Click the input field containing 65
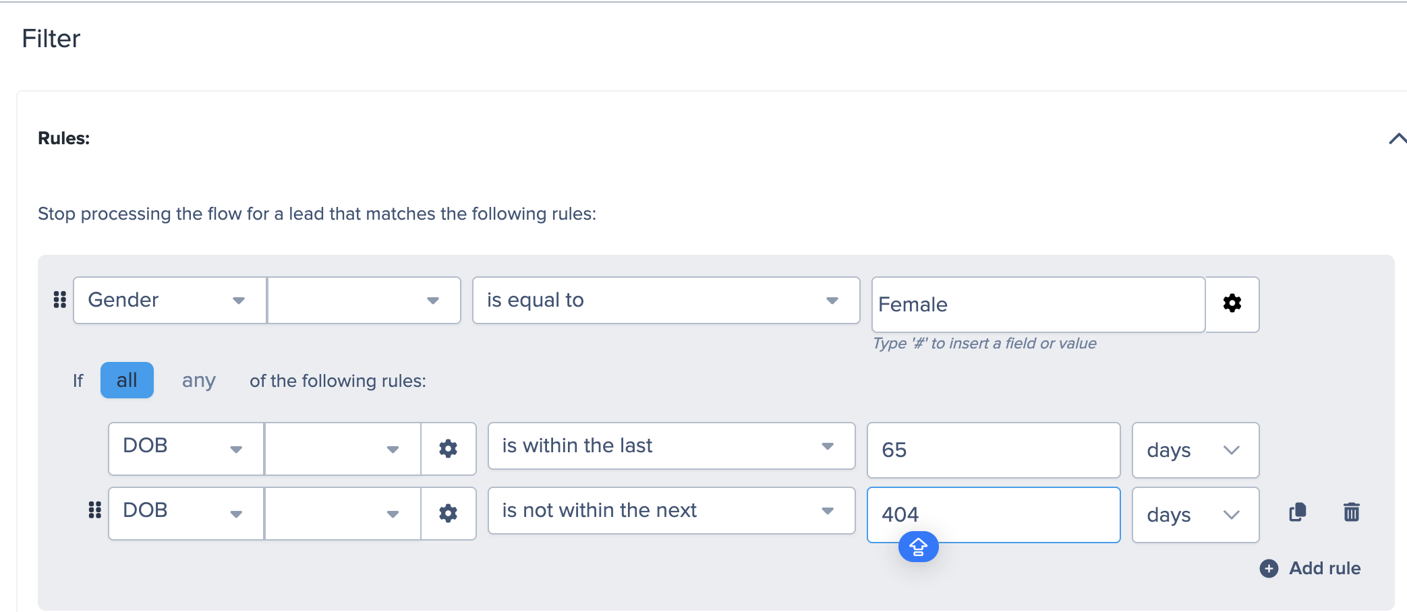Viewport: 1407px width, 612px height. point(994,450)
